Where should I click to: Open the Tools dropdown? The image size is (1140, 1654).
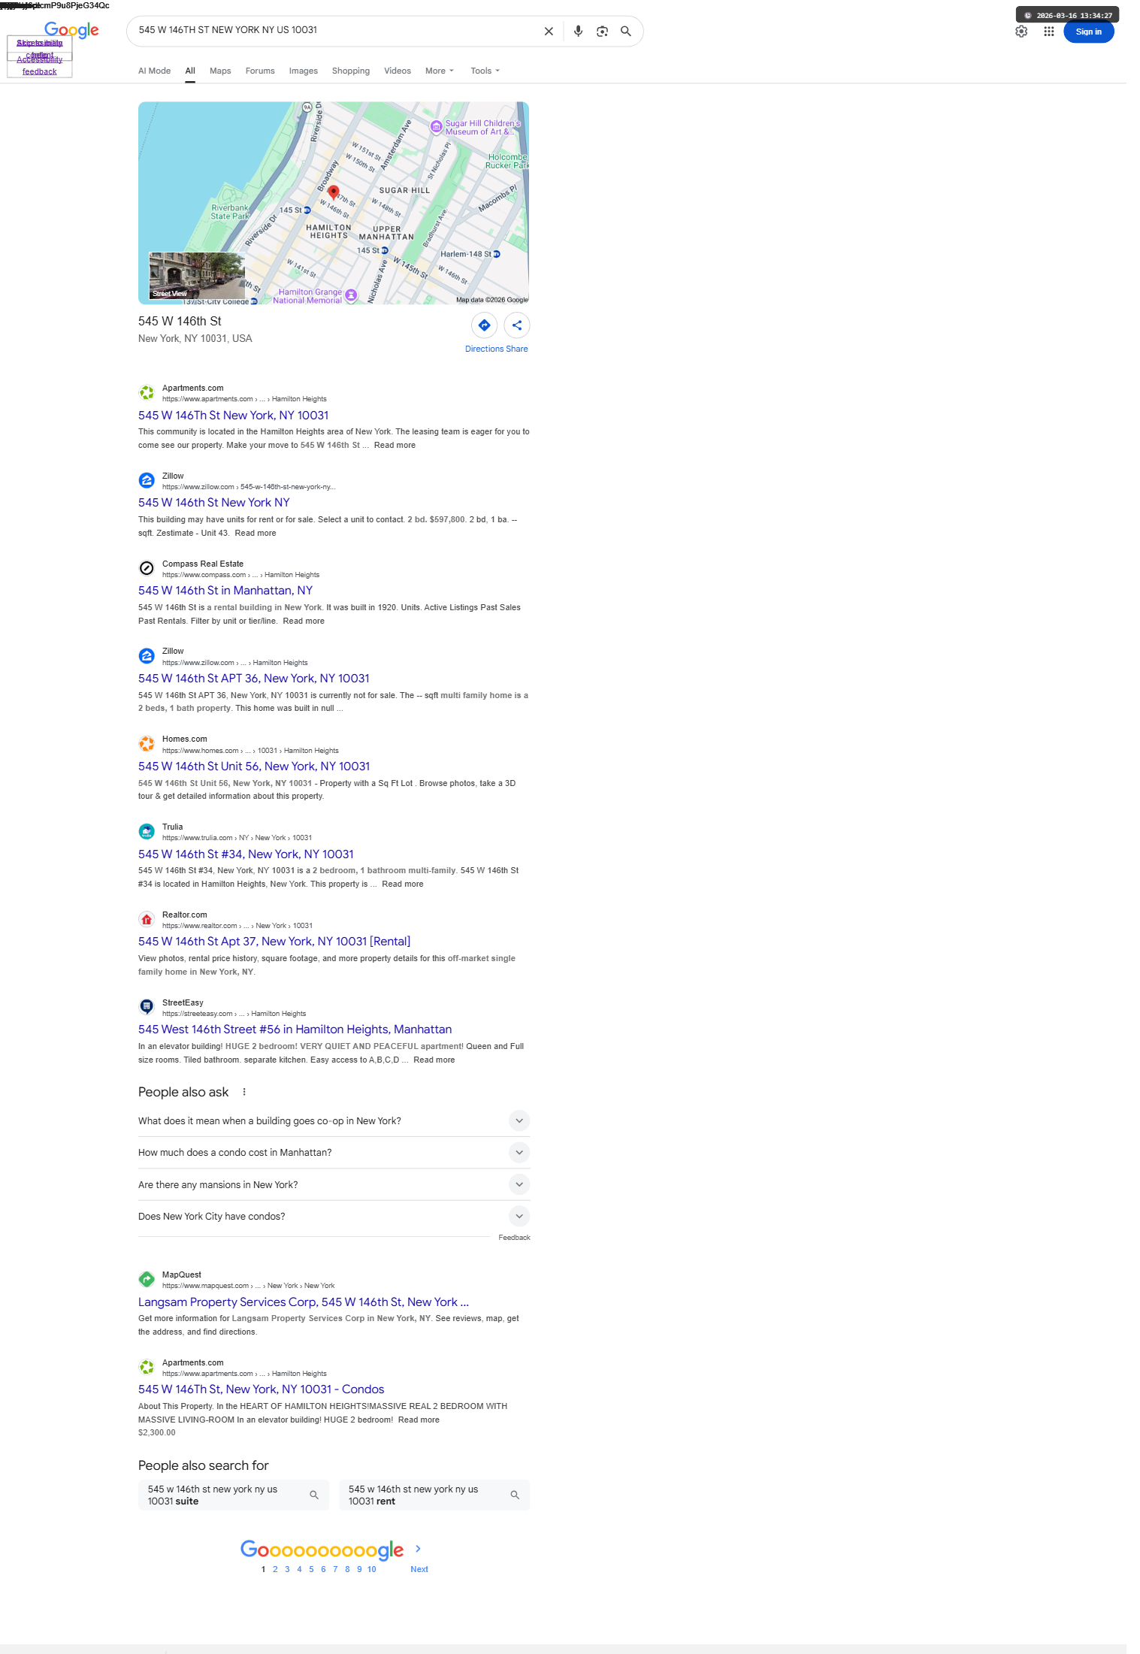coord(485,71)
